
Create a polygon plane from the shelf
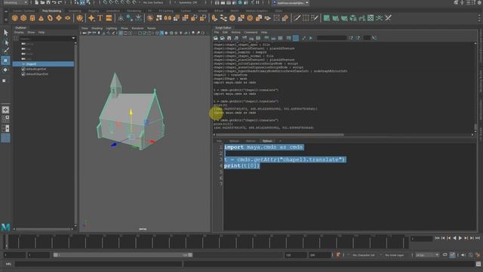59,18
